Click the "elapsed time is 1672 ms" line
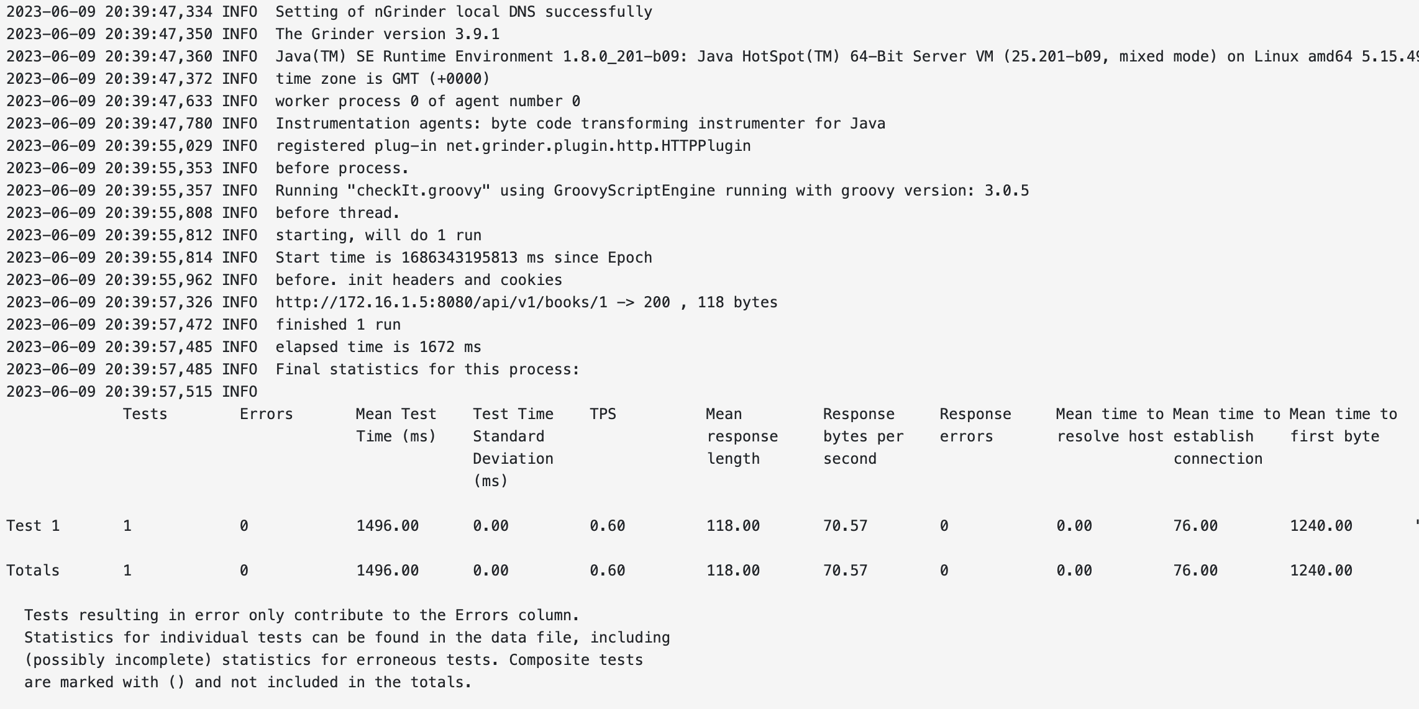The image size is (1419, 709). [378, 347]
